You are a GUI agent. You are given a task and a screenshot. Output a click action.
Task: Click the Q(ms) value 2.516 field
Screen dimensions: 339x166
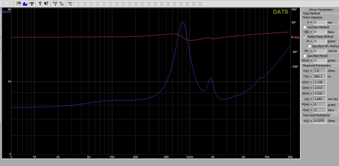[x=320, y=93]
